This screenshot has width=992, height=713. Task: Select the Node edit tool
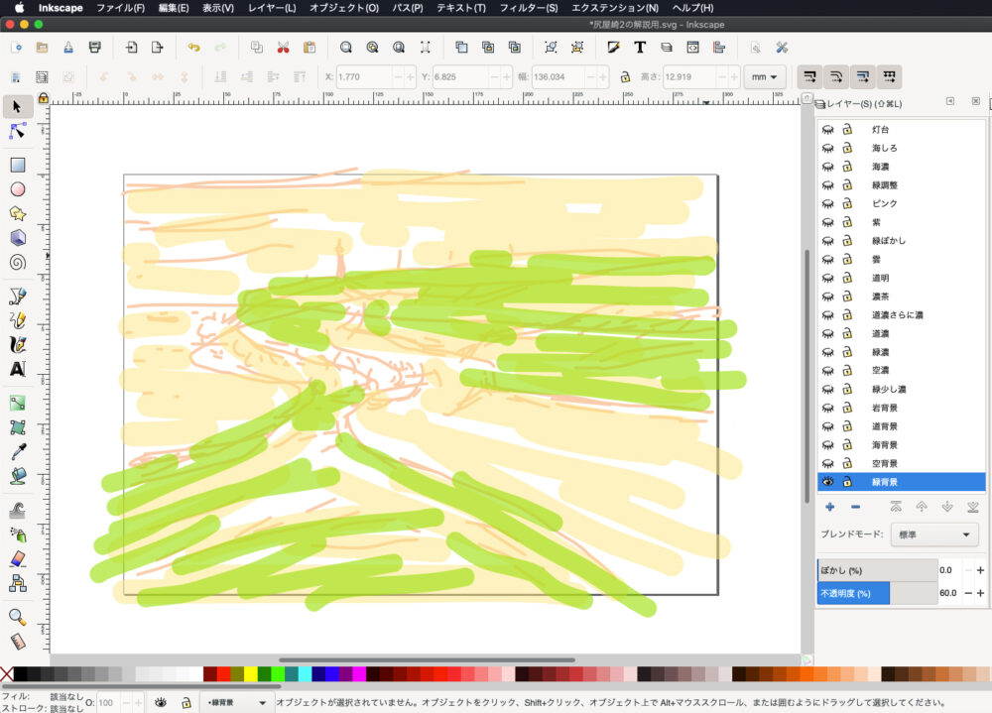tap(17, 132)
